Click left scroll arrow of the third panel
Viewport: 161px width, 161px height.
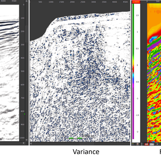(x=157, y=144)
